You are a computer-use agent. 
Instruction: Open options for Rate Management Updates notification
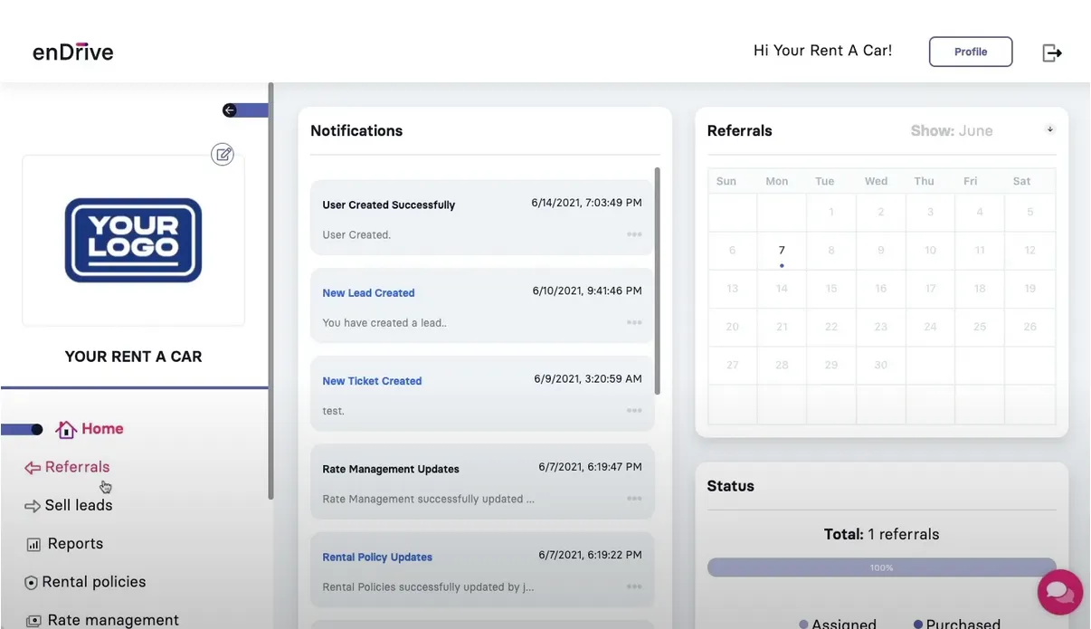[634, 499]
